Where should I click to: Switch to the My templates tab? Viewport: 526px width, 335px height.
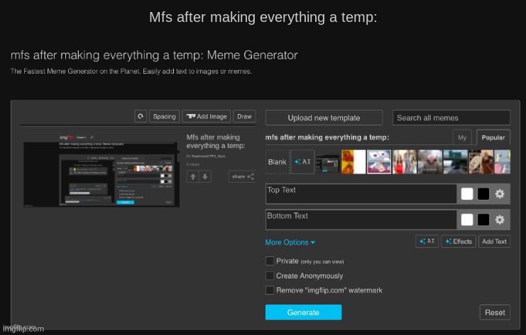(x=462, y=137)
